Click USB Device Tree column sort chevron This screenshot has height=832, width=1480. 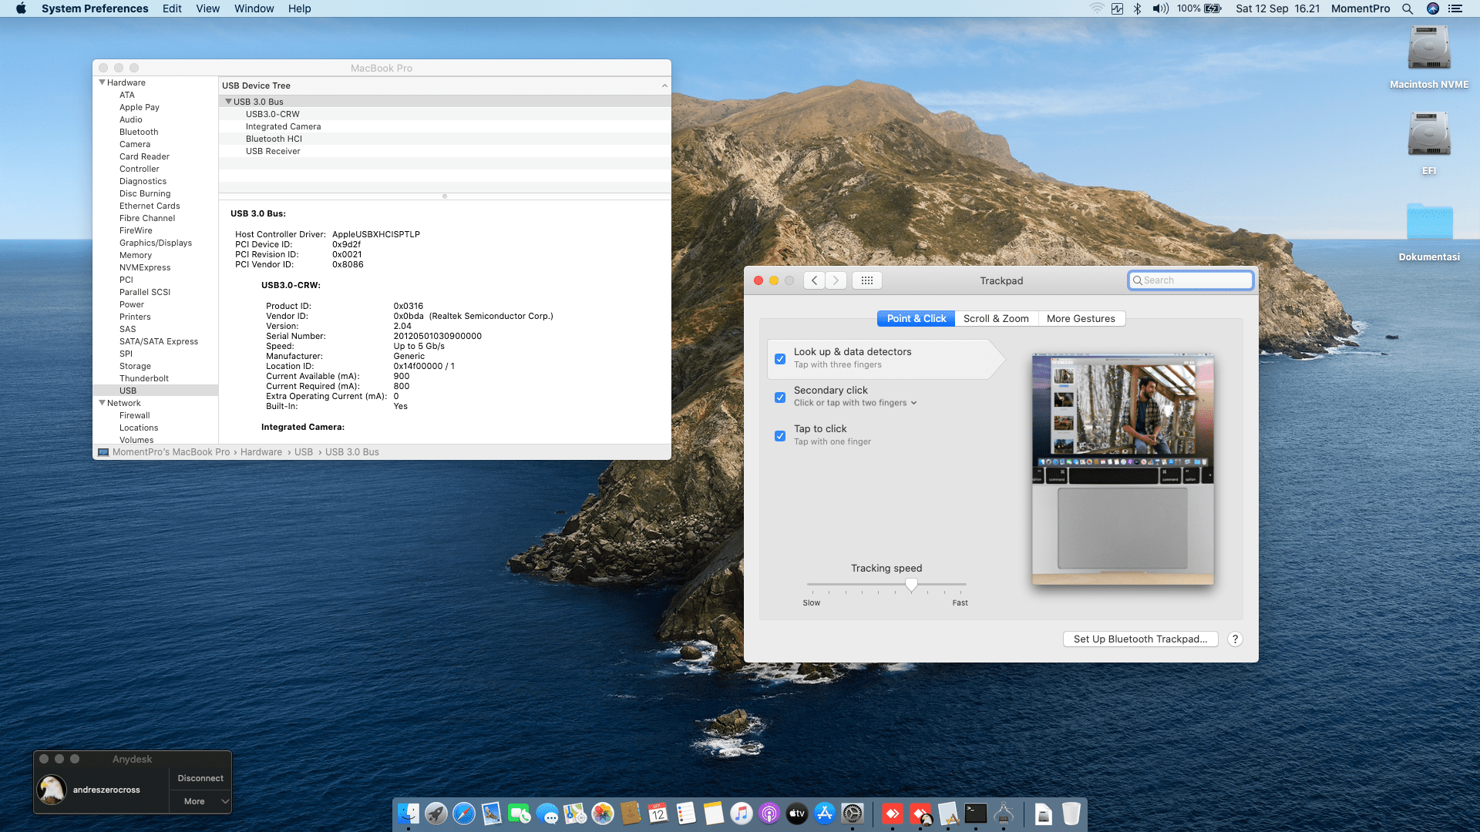(664, 86)
